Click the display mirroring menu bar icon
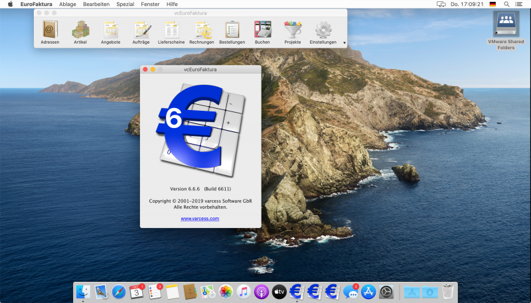The height and width of the screenshot is (303, 531). 441,4
